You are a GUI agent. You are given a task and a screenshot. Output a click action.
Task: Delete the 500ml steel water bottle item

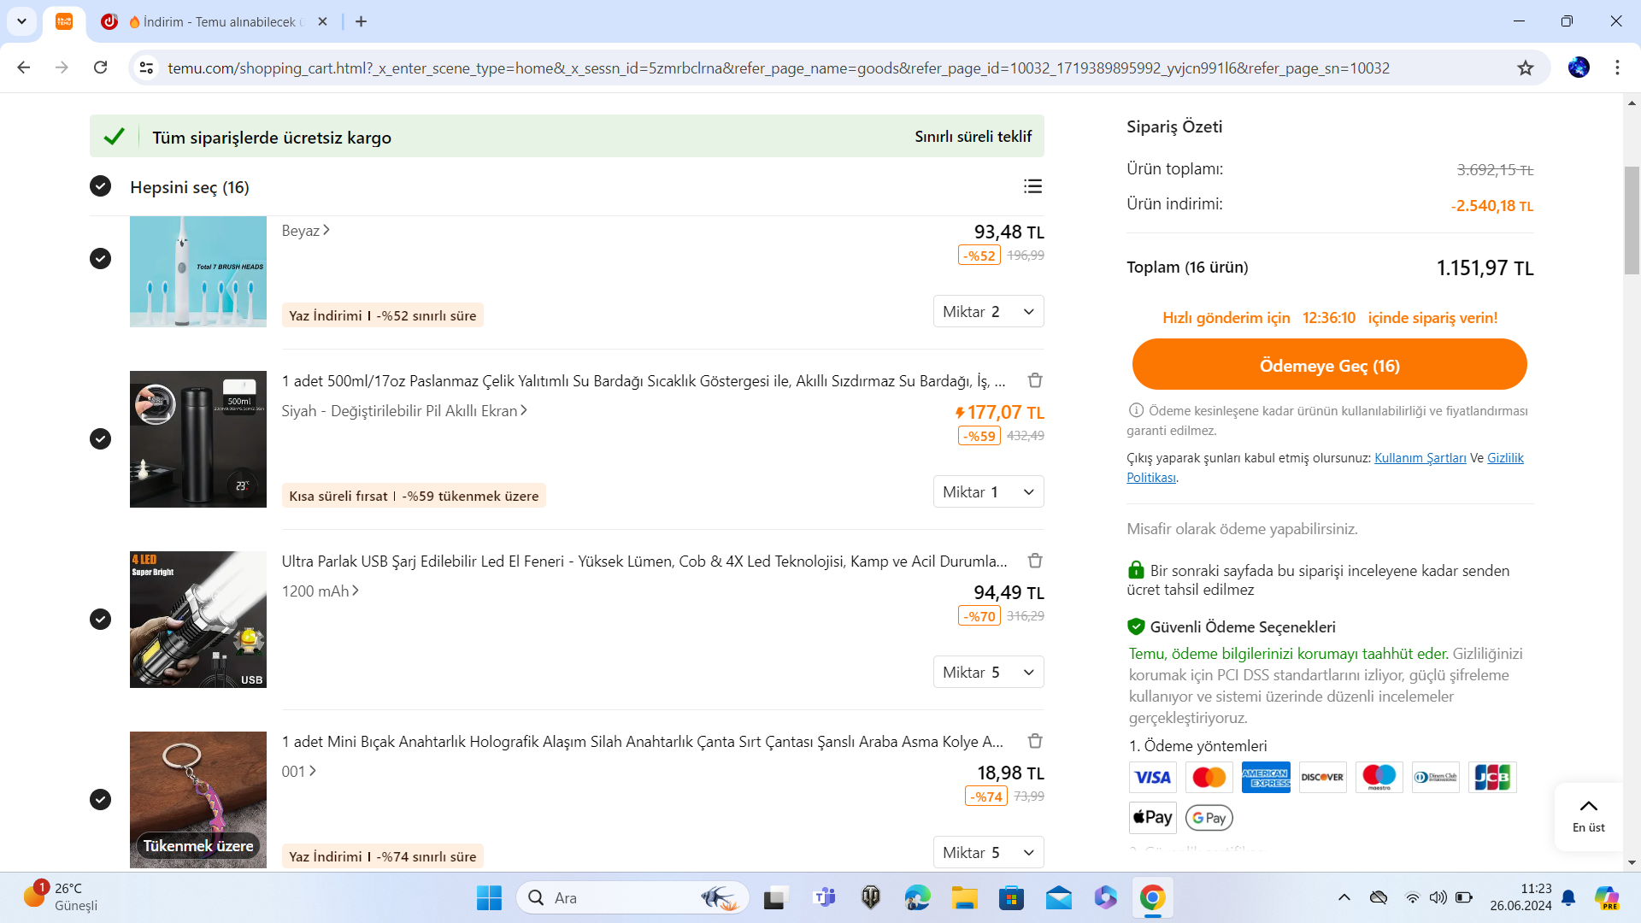(1035, 380)
